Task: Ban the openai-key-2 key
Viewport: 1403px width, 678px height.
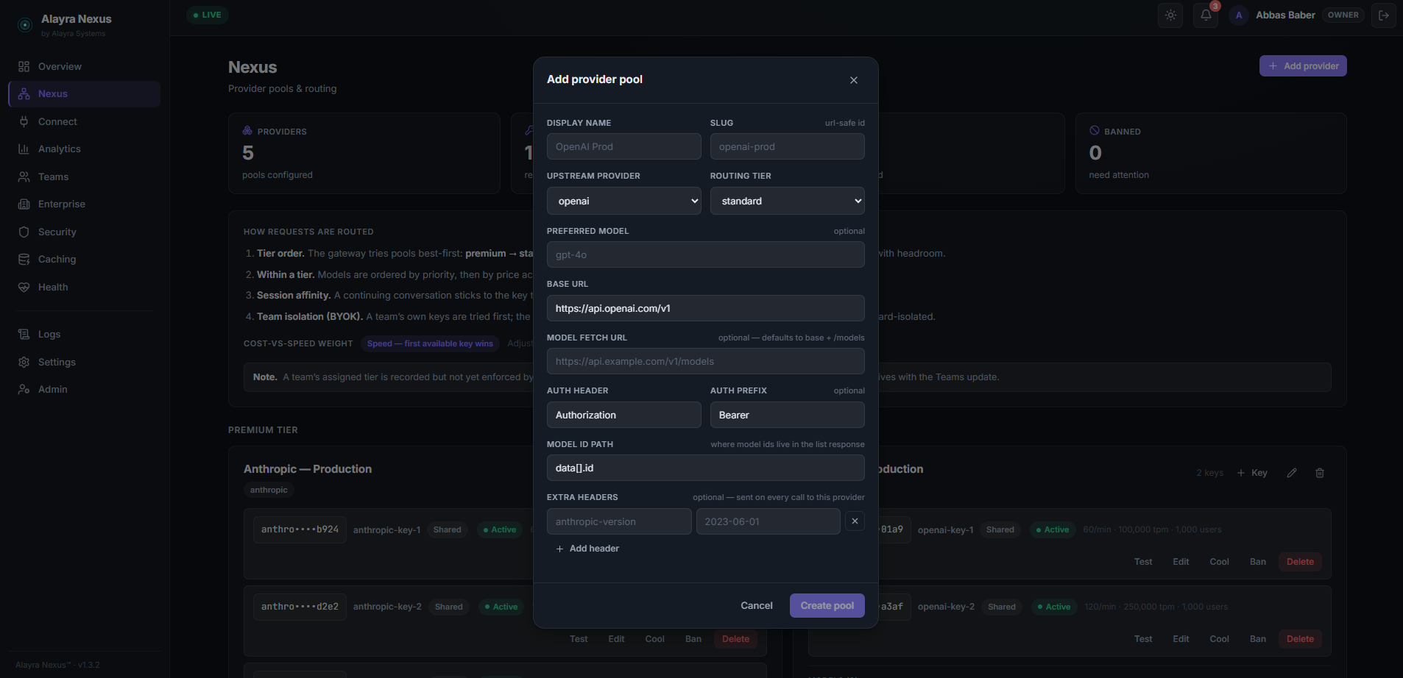Action: [x=1258, y=639]
